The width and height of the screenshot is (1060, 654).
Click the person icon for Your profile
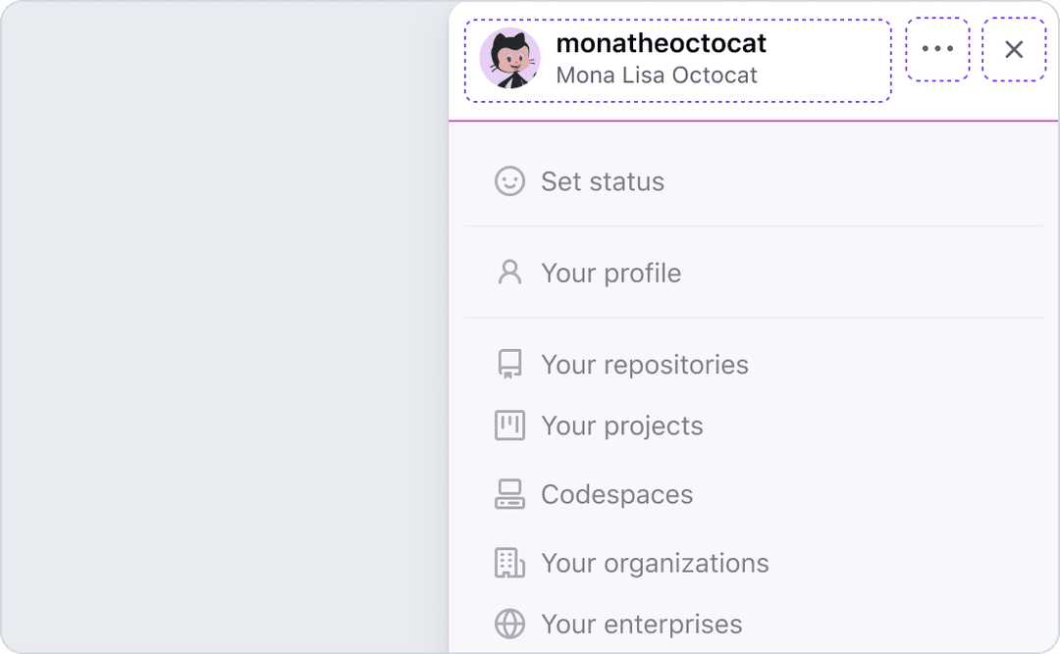(x=509, y=273)
